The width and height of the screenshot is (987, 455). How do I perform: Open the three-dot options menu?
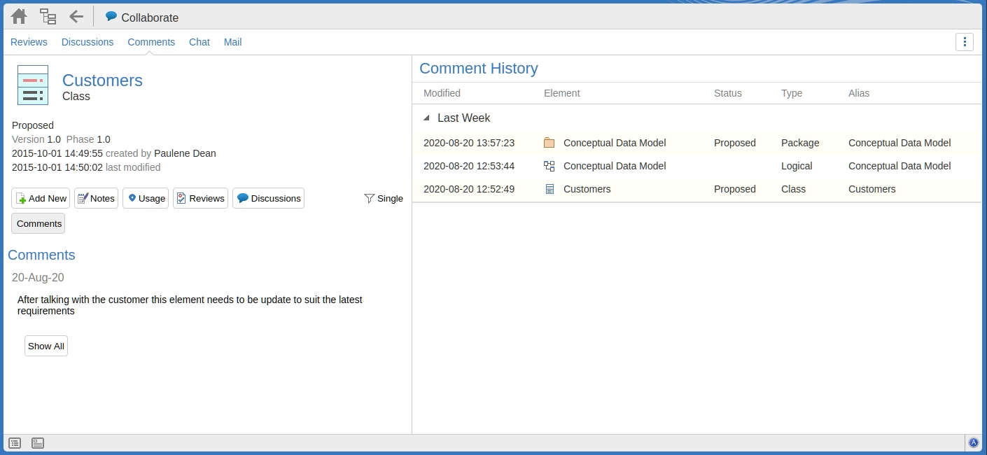[965, 42]
